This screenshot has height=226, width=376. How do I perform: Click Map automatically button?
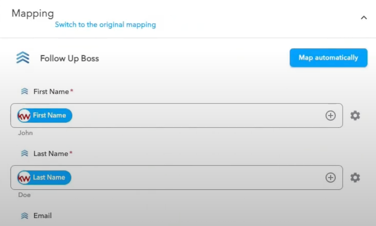(x=329, y=58)
